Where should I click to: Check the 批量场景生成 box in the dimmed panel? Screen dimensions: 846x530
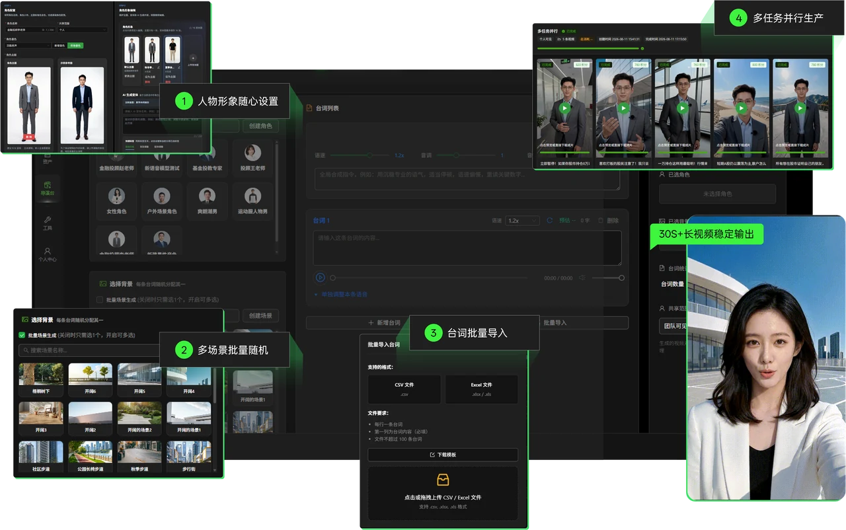point(100,299)
